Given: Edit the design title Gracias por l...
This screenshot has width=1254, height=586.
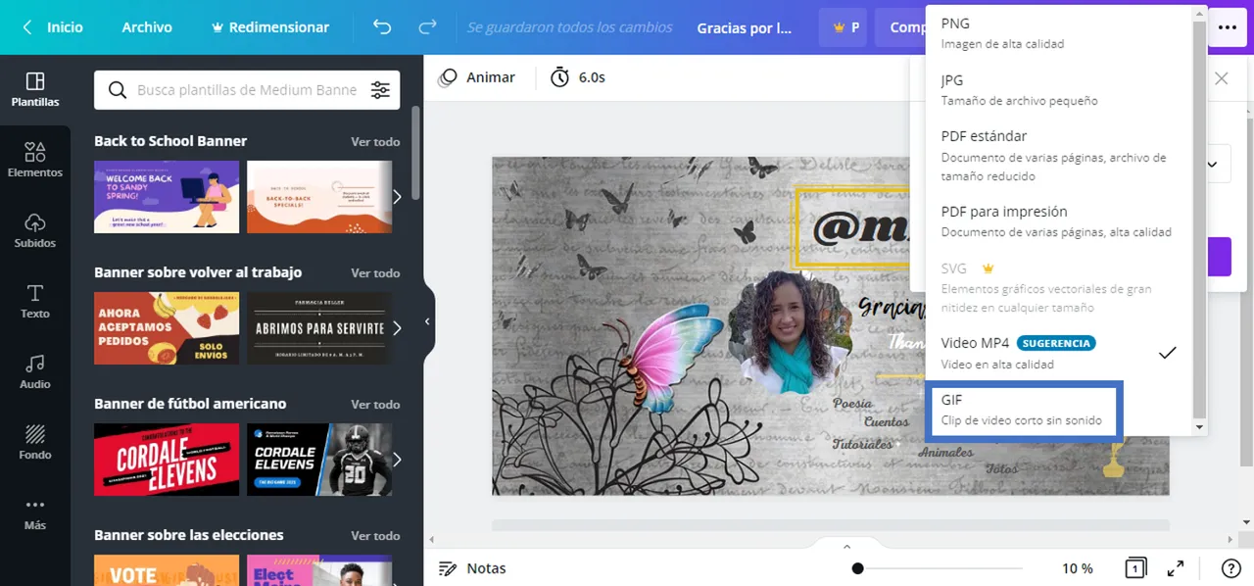Looking at the screenshot, I should pos(745,27).
